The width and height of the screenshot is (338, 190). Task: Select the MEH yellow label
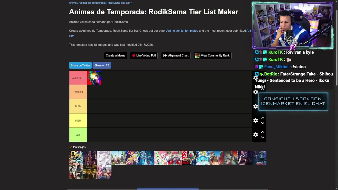click(x=78, y=121)
